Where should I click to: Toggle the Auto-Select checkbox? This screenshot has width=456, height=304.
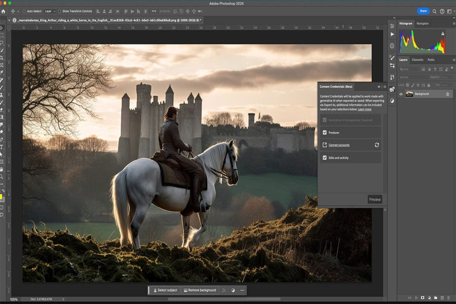24,11
